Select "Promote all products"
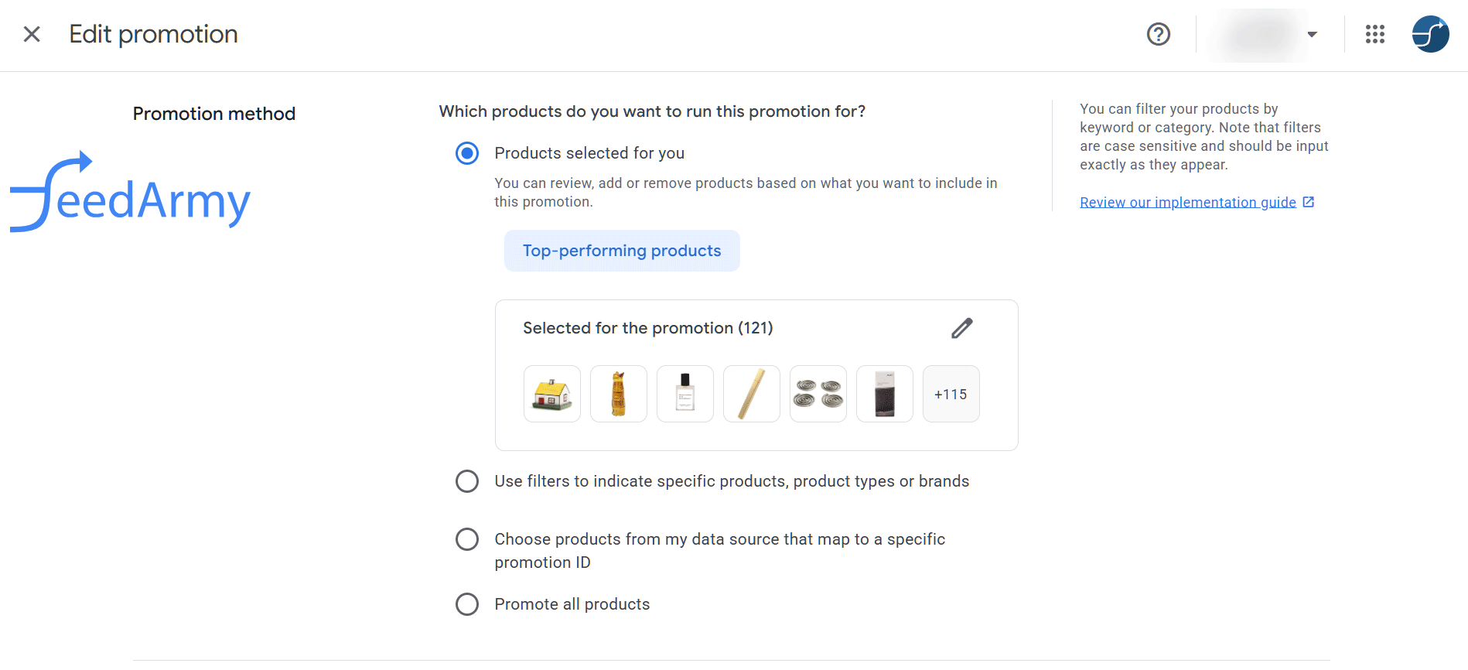The image size is (1468, 670). coord(467,604)
